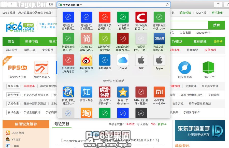Open the 论坛转帖 link
Screen dimensions: 229x148
[x=185, y=13]
